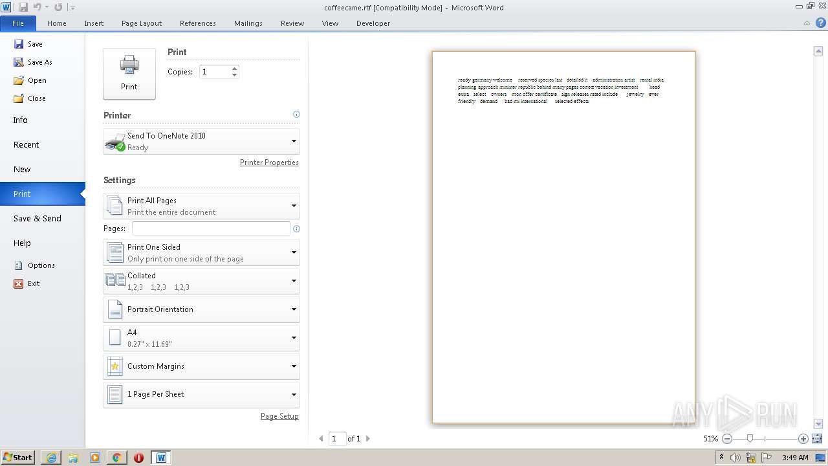828x466 pixels.
Task: Open the 1 Page Per Sheet dropdown
Action: point(201,394)
